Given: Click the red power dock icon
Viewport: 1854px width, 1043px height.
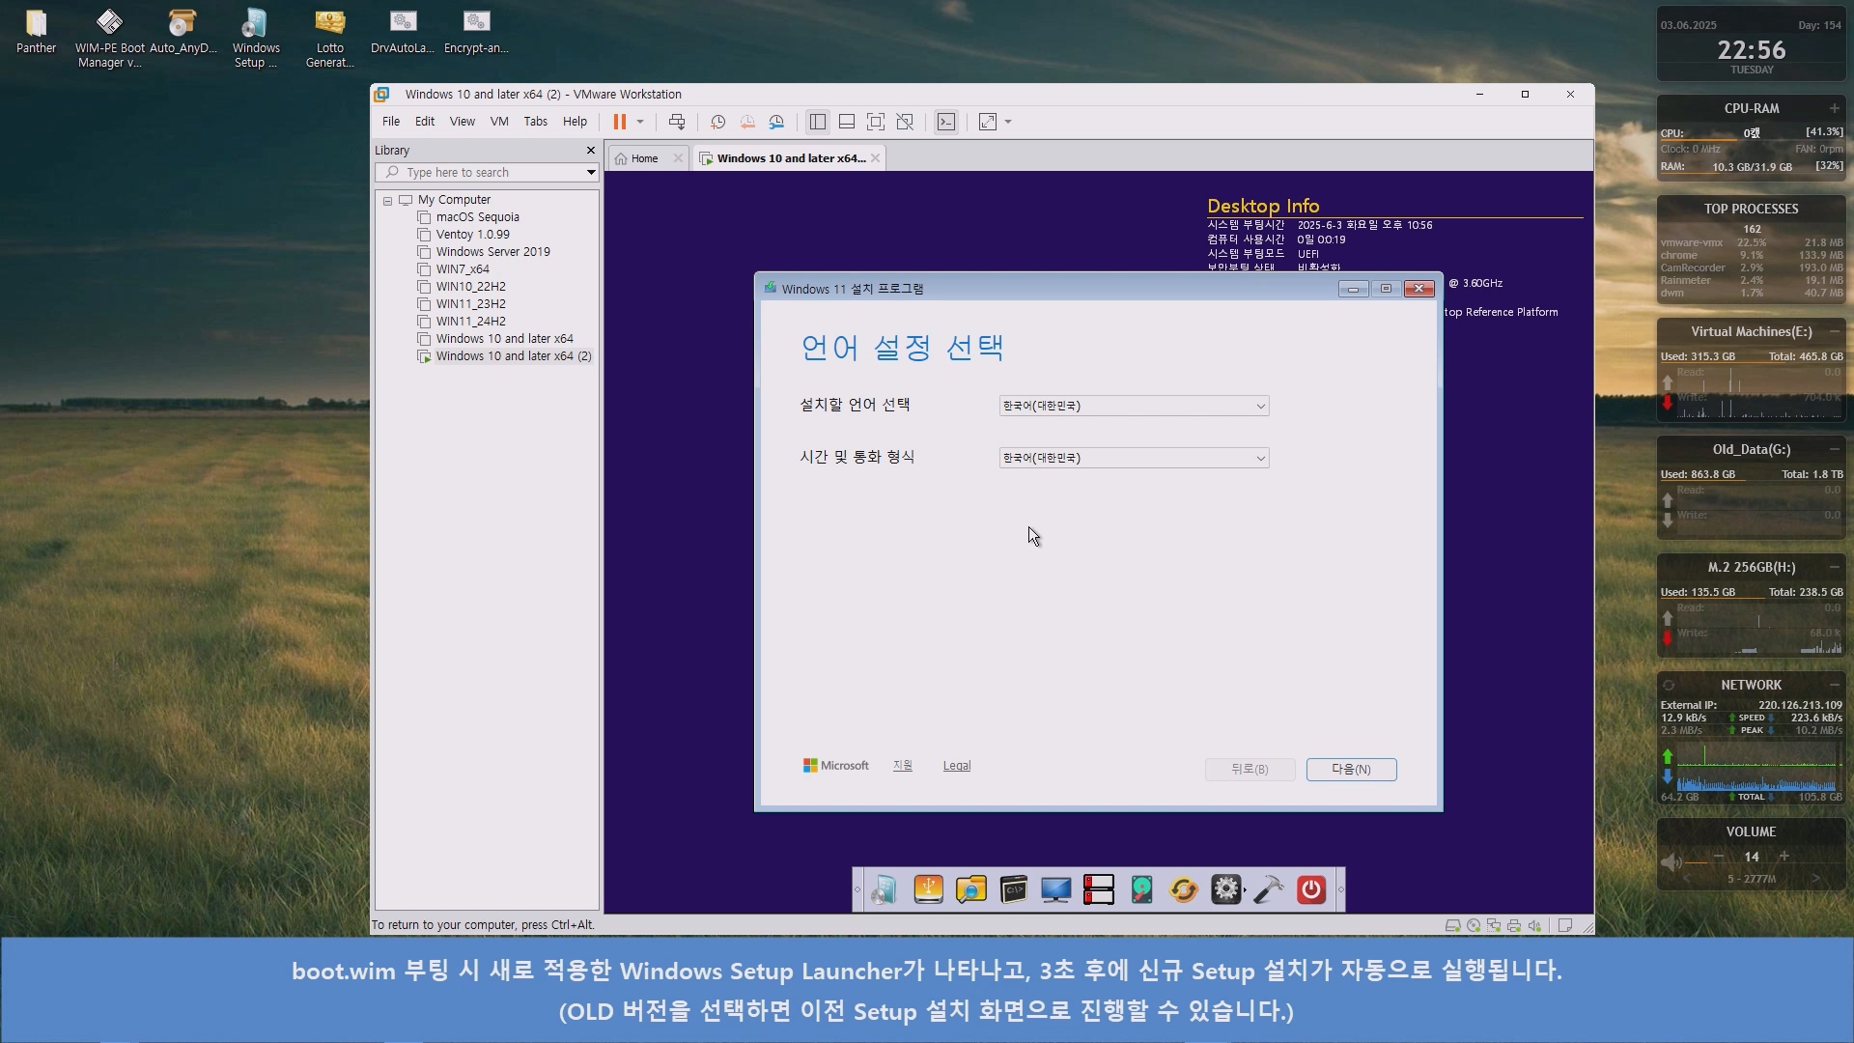Looking at the screenshot, I should [1310, 889].
